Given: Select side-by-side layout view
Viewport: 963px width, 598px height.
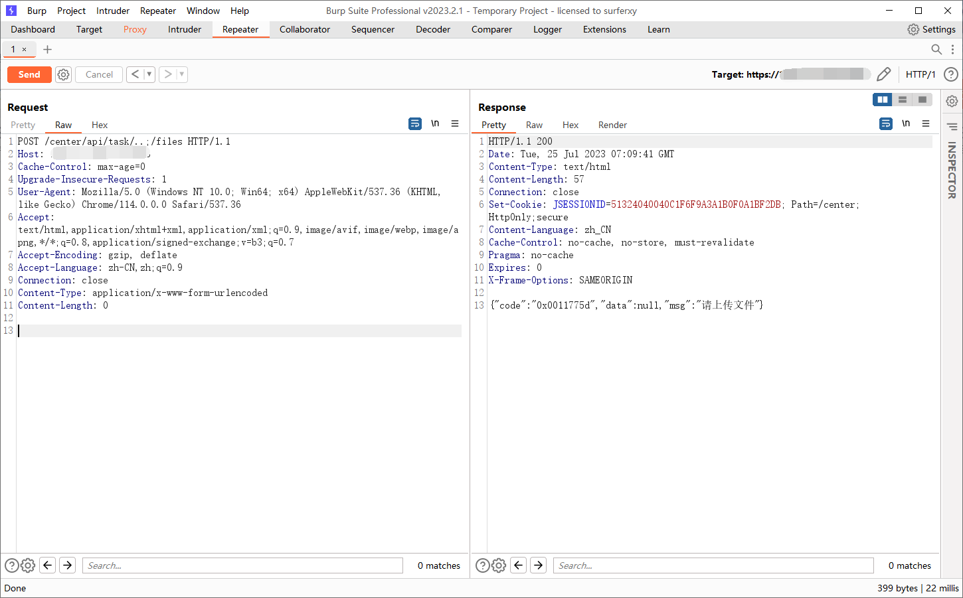Looking at the screenshot, I should 883,100.
